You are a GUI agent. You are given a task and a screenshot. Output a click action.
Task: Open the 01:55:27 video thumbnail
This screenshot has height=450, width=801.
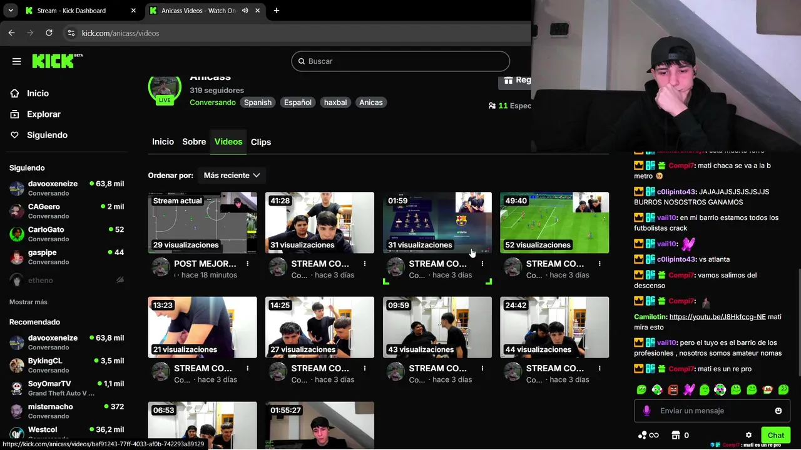[x=320, y=425]
